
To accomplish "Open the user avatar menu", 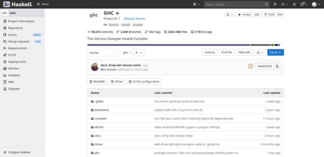I will click(315, 4).
